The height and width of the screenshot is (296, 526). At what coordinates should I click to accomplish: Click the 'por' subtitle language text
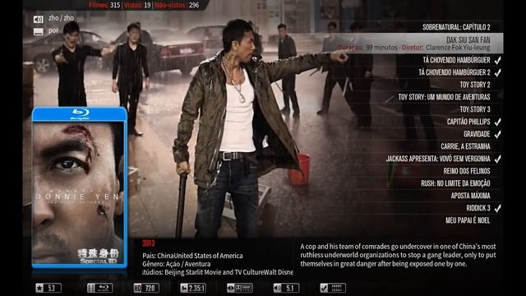pyautogui.click(x=53, y=30)
